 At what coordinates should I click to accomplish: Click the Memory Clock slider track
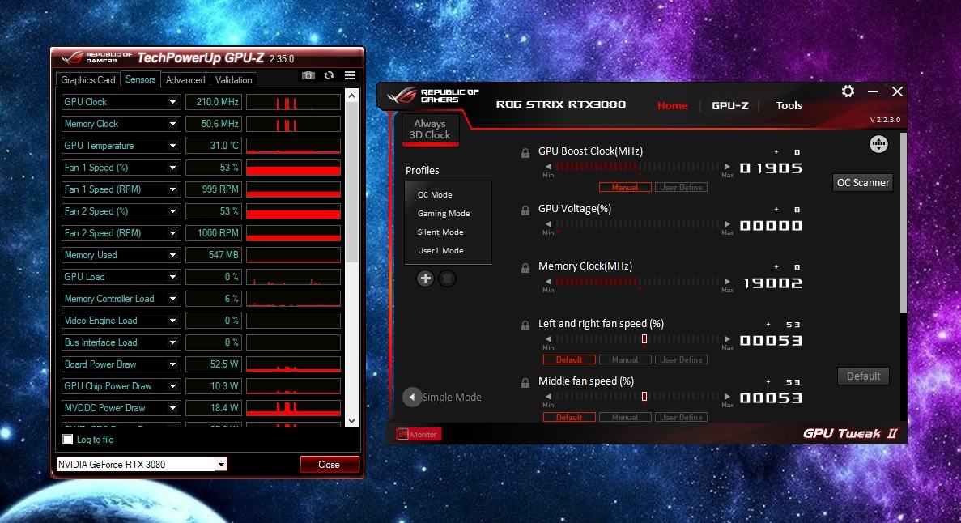point(637,282)
